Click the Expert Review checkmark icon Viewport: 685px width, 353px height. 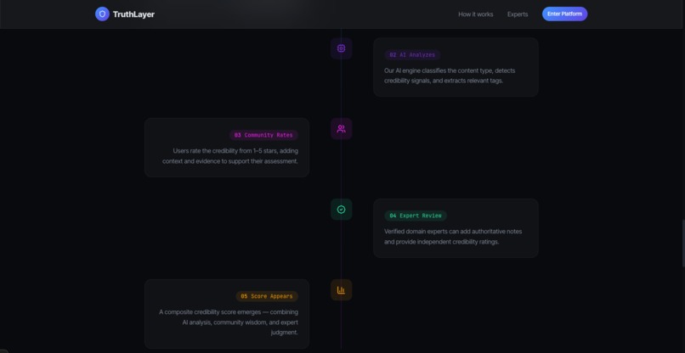point(341,210)
